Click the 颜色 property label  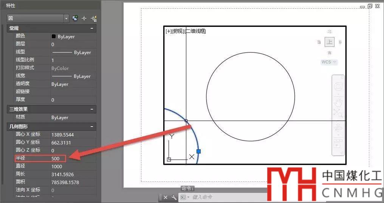20,36
